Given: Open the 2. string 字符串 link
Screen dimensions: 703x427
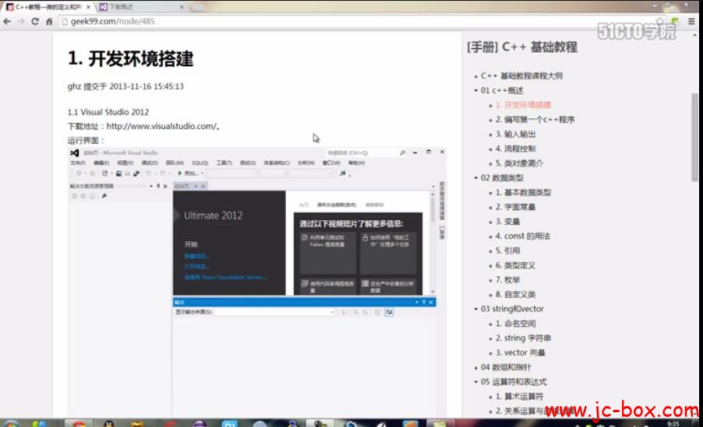Looking at the screenshot, I should [523, 338].
